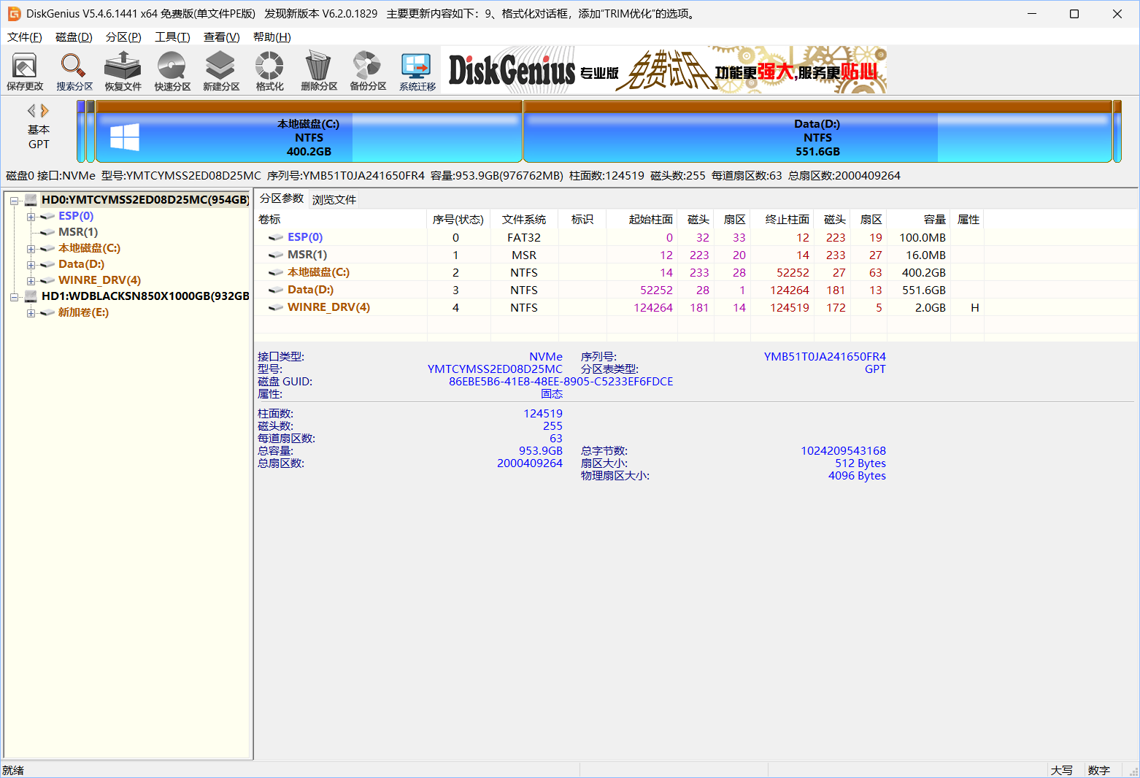Viewport: 1140px width, 778px height.
Task: Open the DiskGenius 专业版 promotional banner
Action: coord(664,70)
